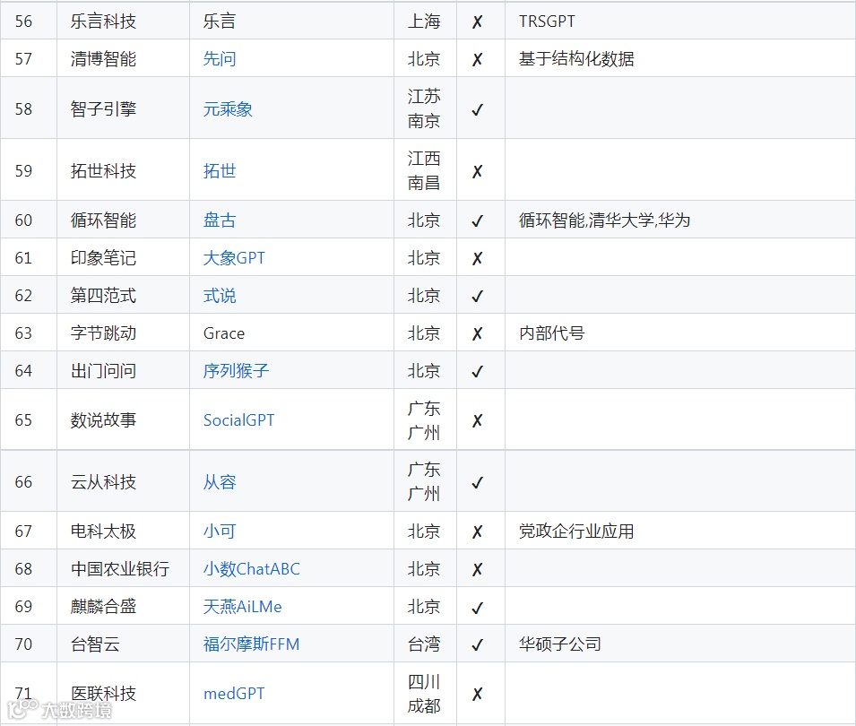
Task: Select row number 56
Action: (23, 22)
